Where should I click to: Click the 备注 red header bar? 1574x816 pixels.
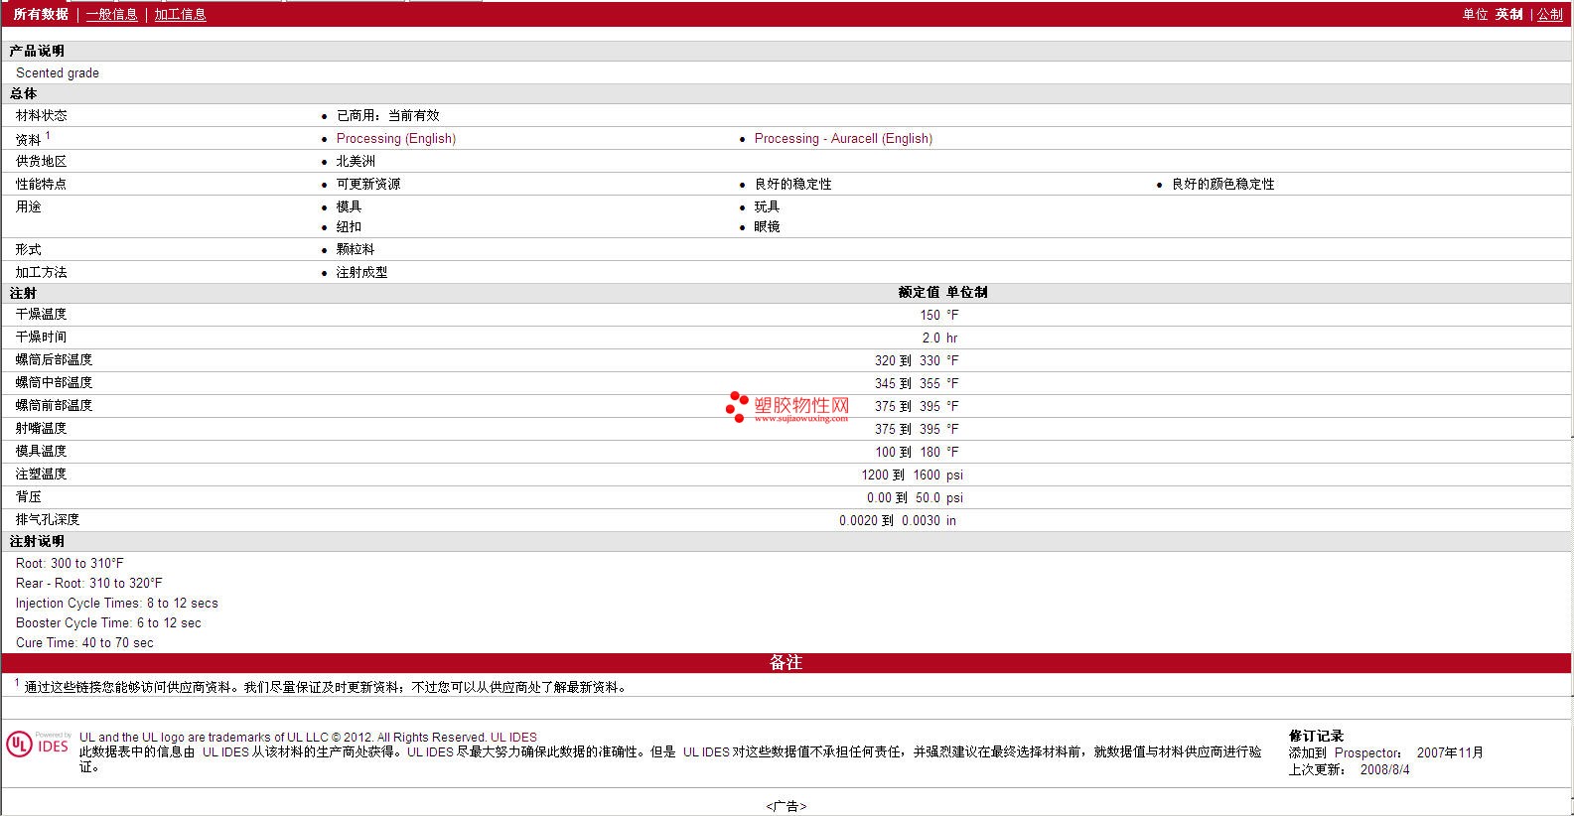point(787,662)
